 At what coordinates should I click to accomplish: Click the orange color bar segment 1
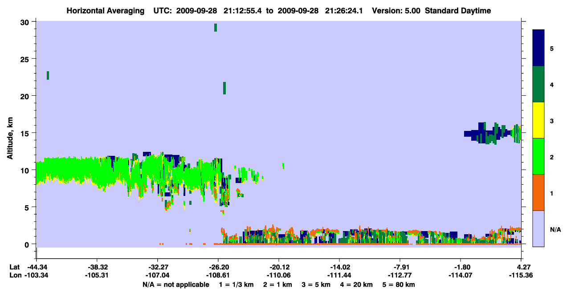(x=538, y=192)
